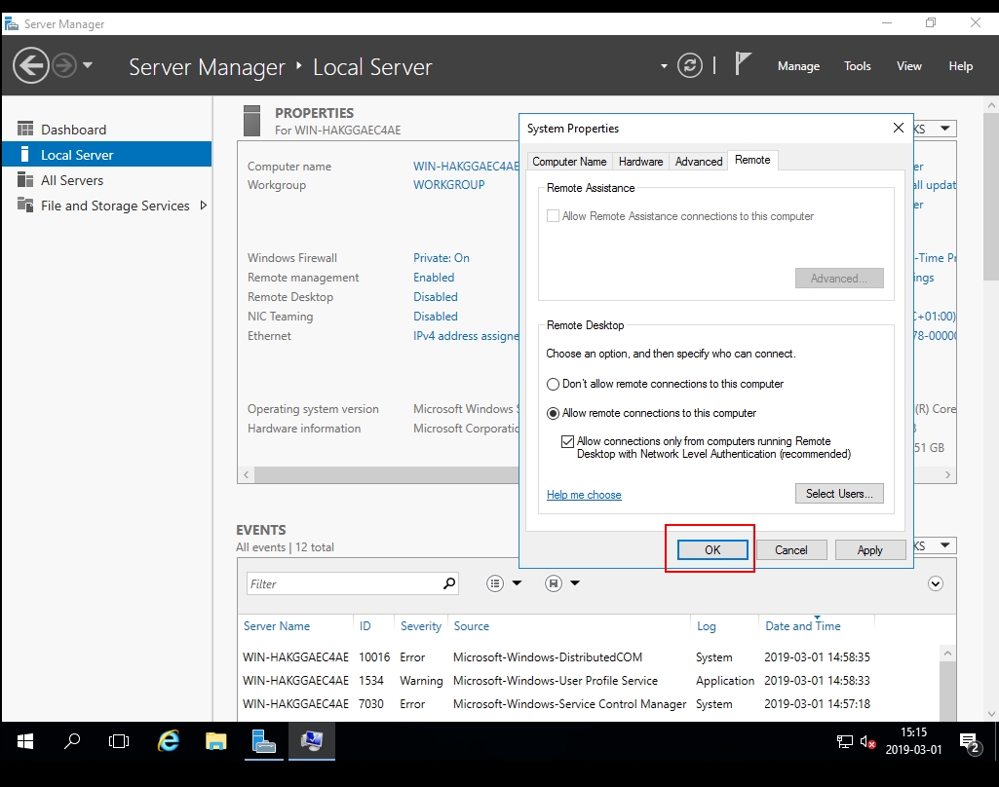Click the File and Storage Services icon

[x=24, y=205]
